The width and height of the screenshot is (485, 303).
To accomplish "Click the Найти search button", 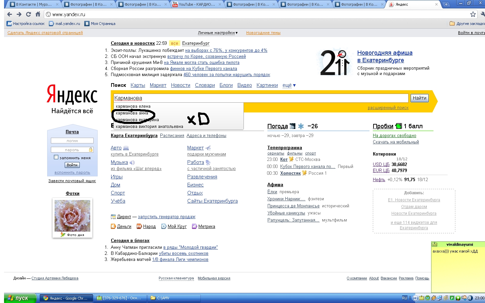I will (419, 98).
